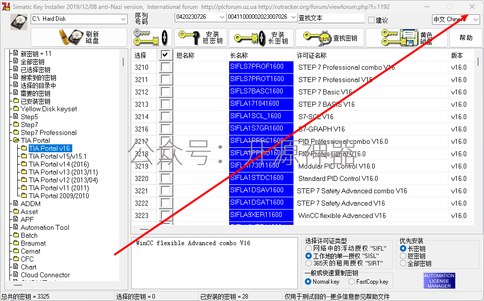Select the Braumat folder

pyautogui.click(x=33, y=243)
